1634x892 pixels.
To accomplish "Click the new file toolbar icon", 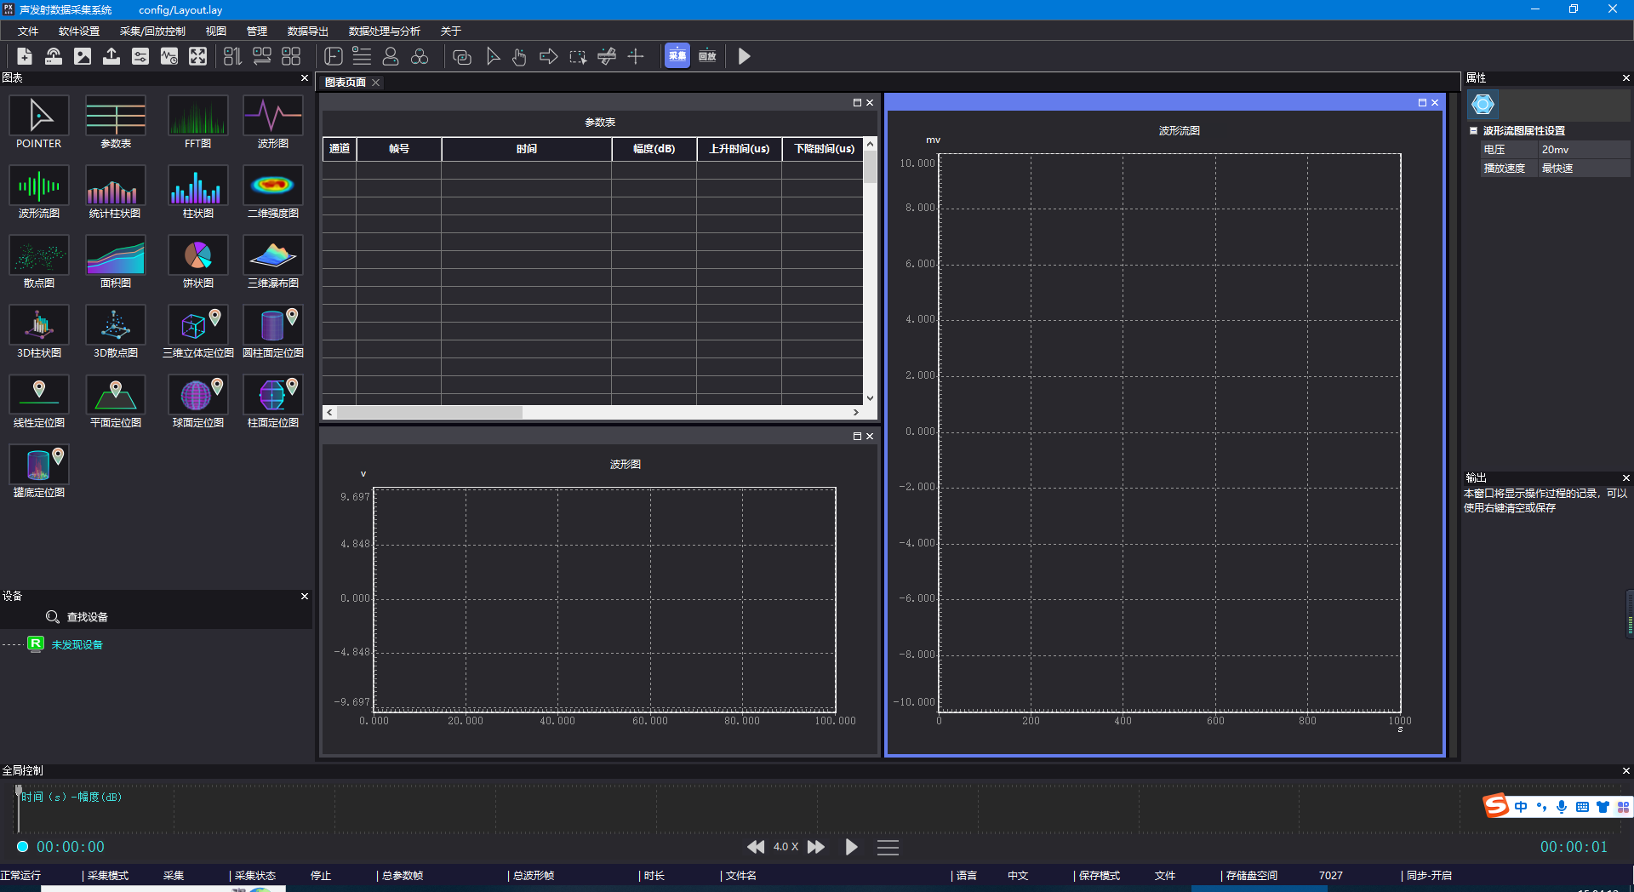I will [x=25, y=57].
